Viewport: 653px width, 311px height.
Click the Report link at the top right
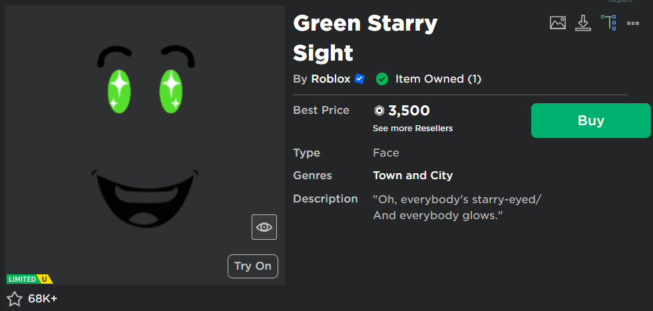(x=620, y=1)
